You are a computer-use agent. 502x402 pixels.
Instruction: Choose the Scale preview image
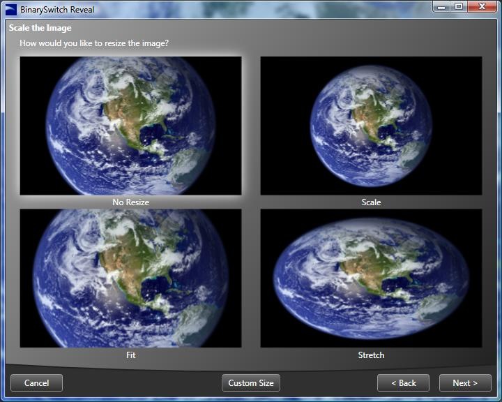pos(371,126)
